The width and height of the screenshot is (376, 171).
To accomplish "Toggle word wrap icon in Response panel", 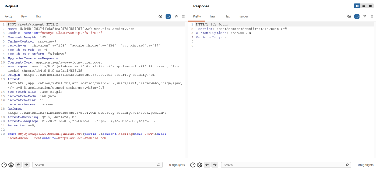I will (x=357, y=16).
